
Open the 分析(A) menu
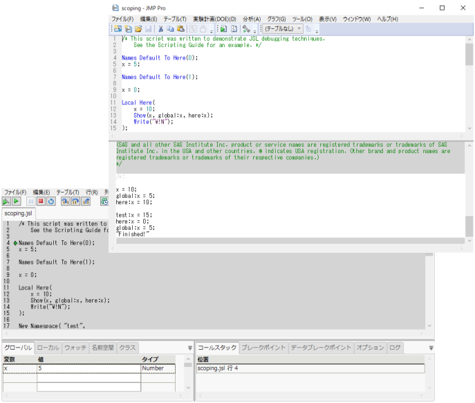250,19
